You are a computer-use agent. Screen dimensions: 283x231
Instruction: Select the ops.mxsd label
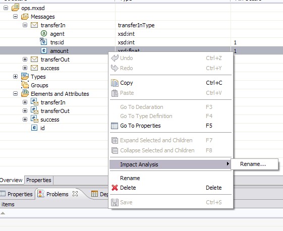click(33, 8)
